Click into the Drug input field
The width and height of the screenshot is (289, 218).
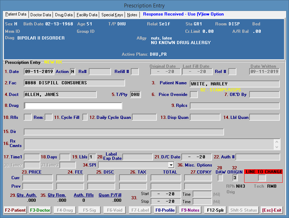tap(73, 106)
